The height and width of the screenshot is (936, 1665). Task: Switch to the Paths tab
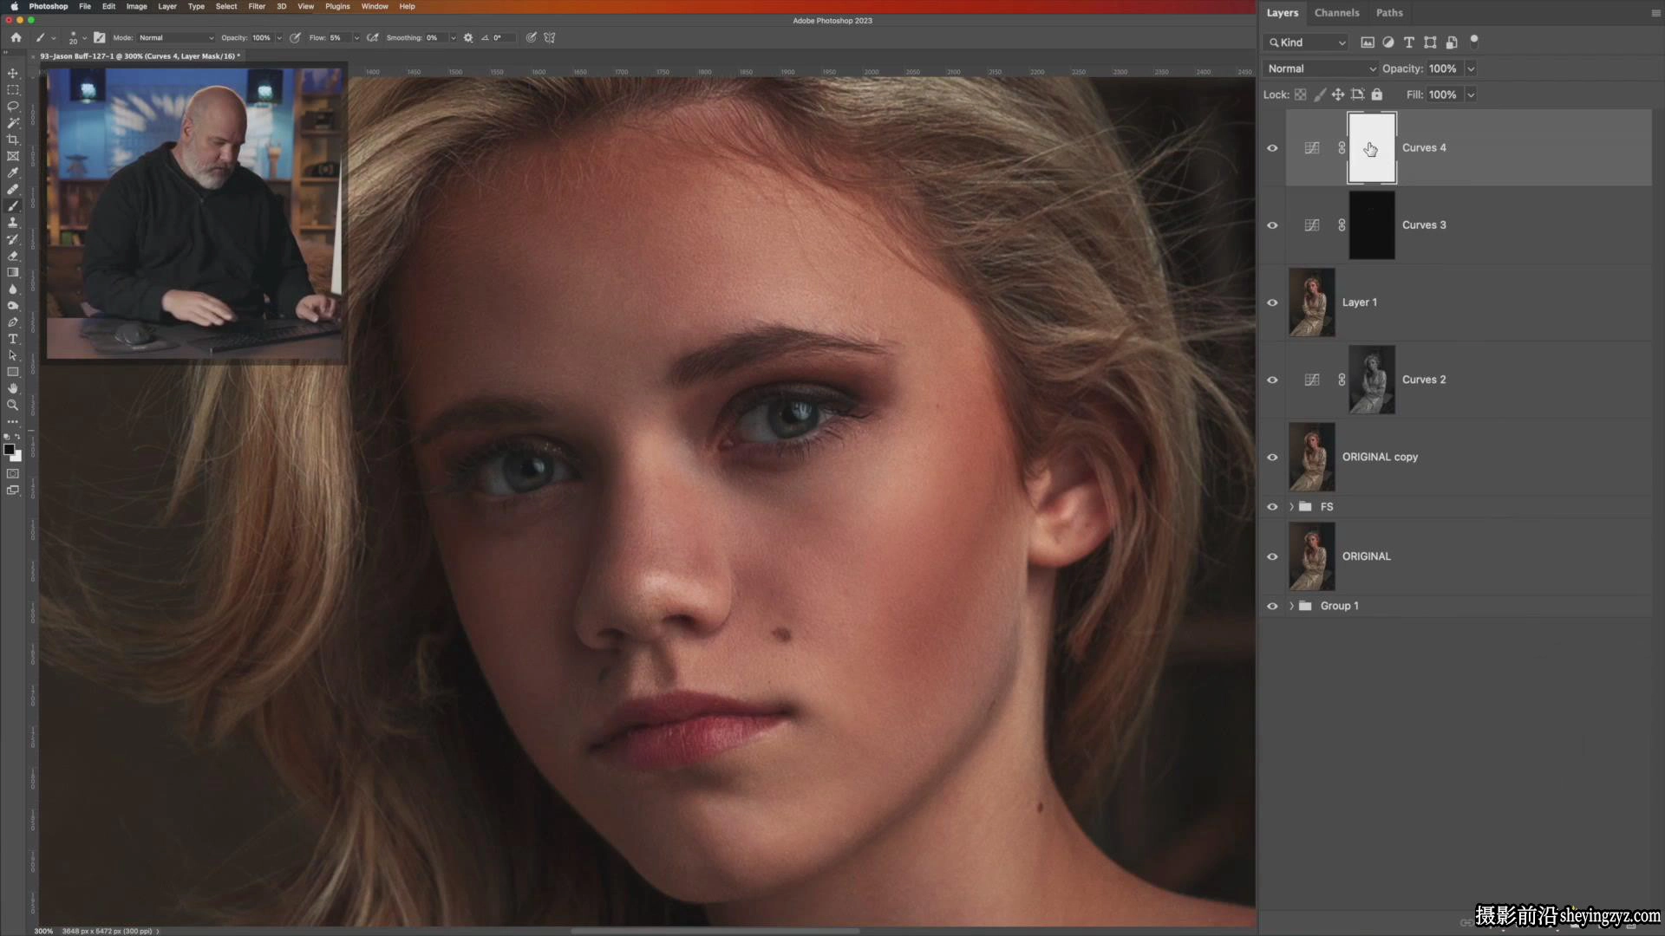point(1389,13)
